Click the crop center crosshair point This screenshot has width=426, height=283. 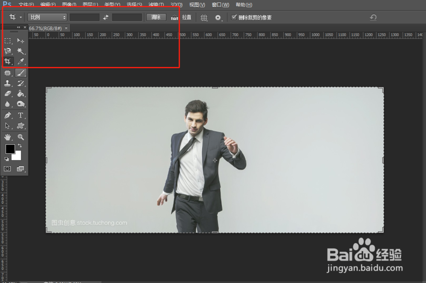215,160
